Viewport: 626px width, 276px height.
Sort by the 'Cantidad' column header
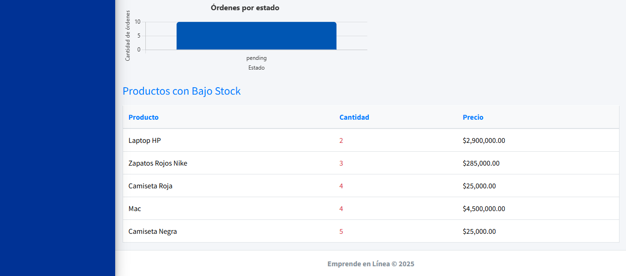tap(354, 117)
